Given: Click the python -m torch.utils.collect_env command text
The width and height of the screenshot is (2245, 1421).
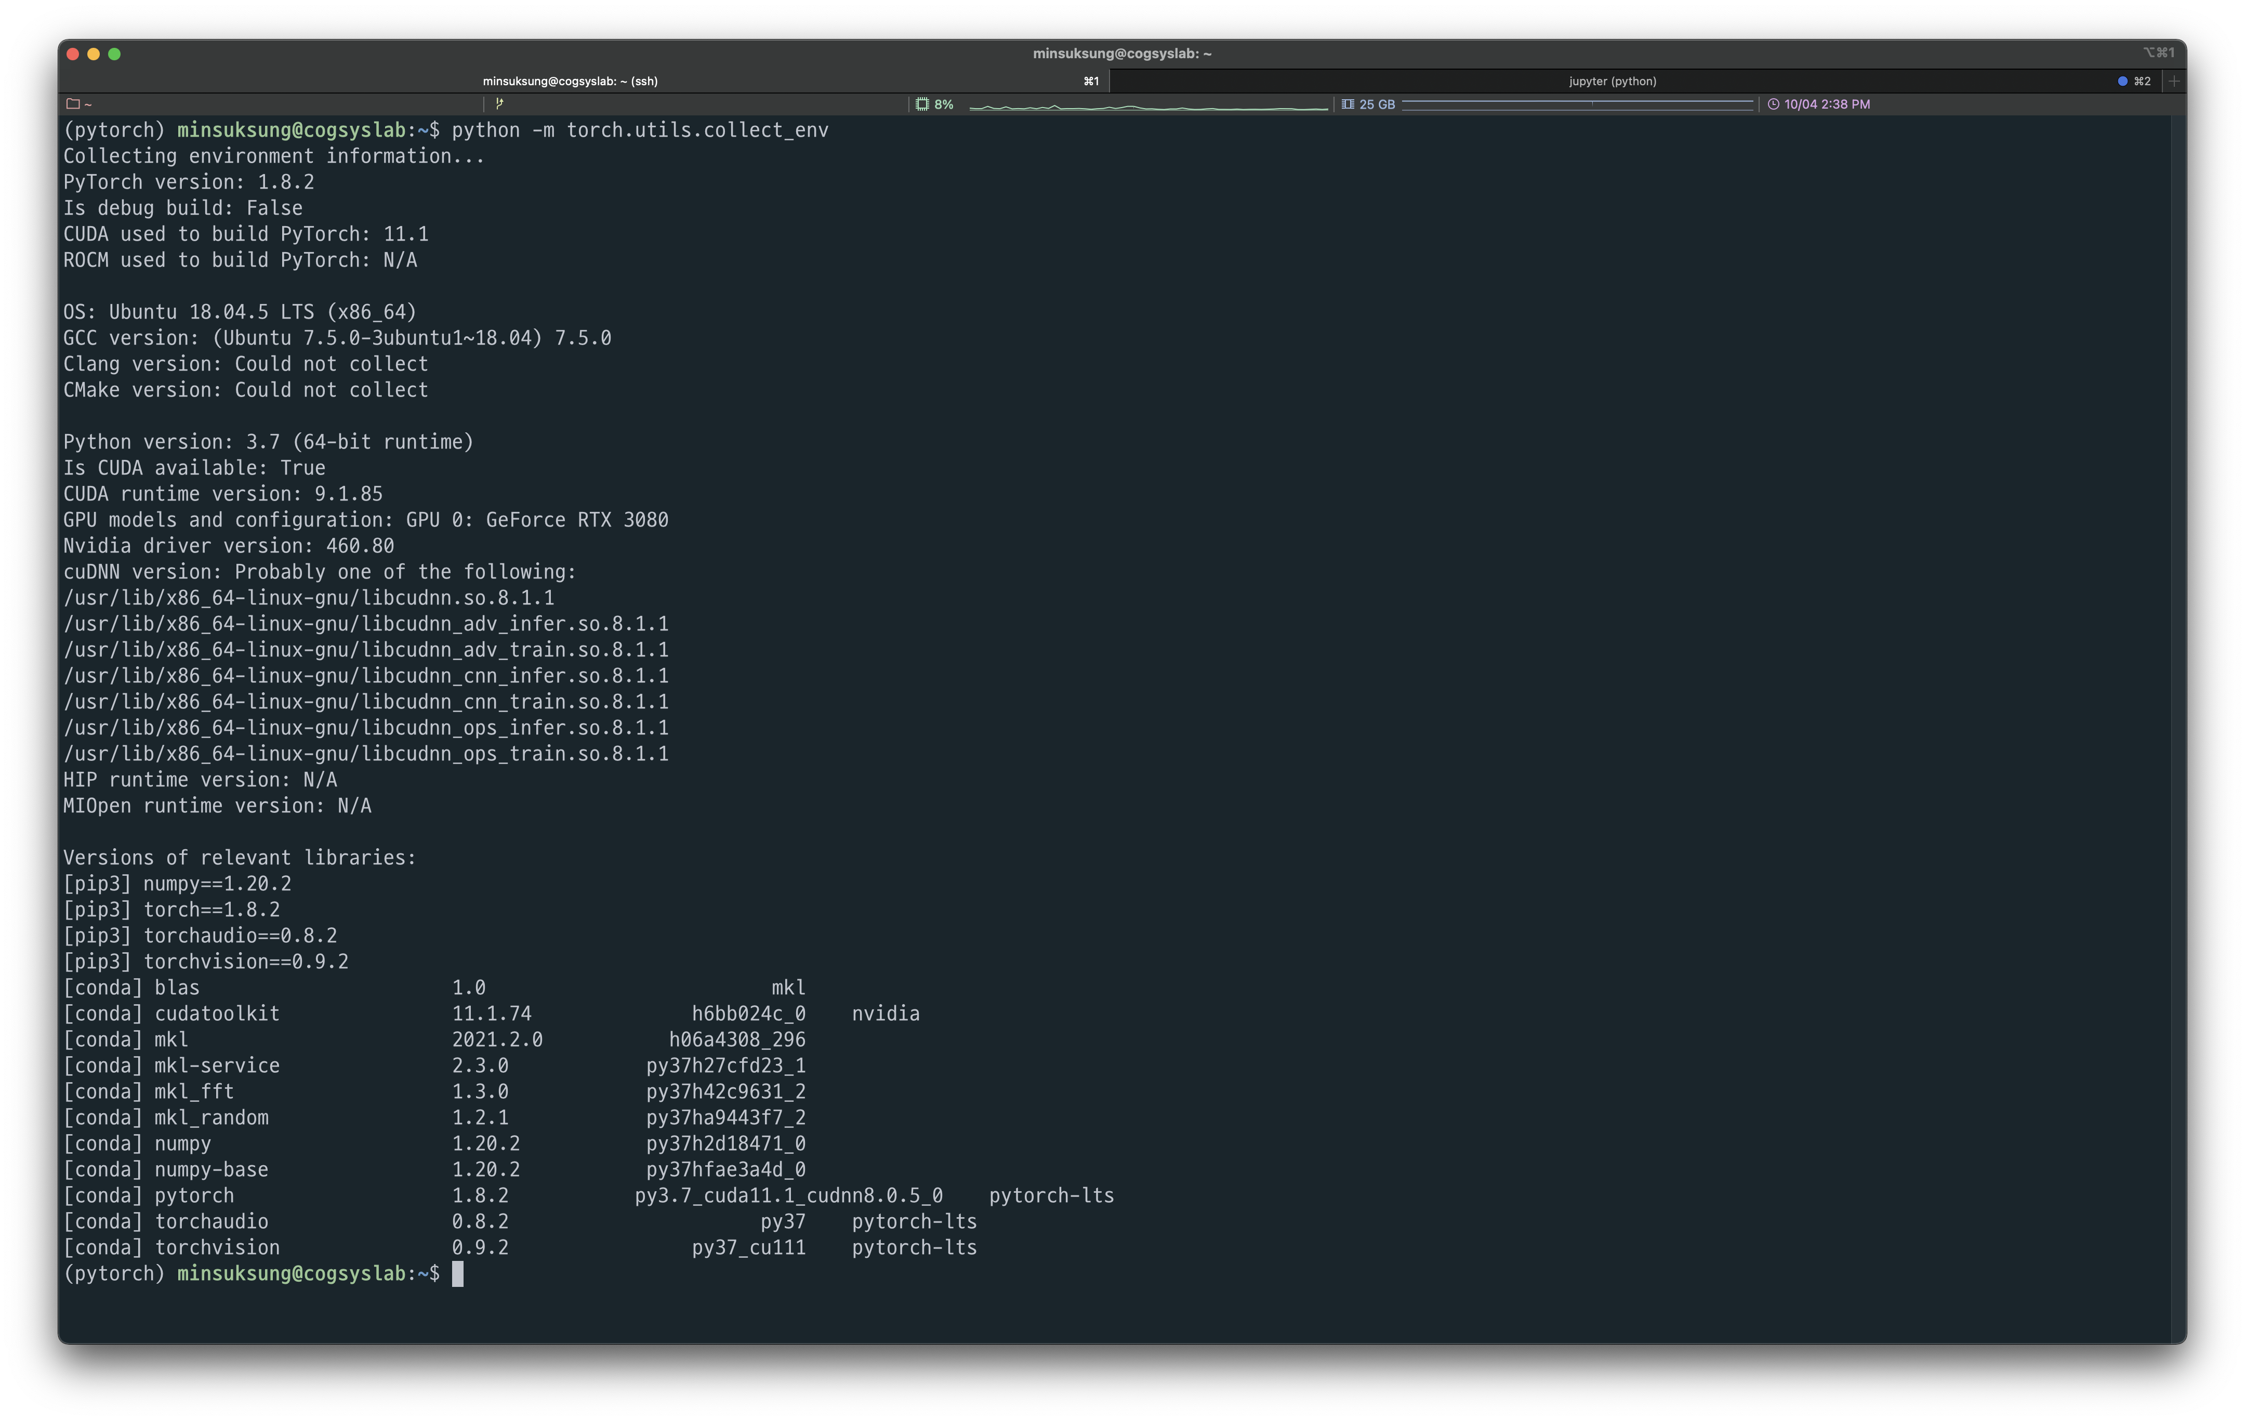Looking at the screenshot, I should (640, 130).
